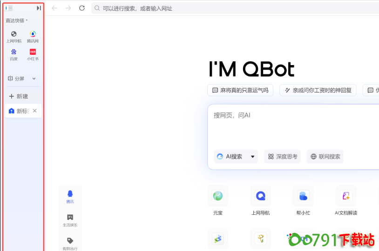Expand the 分屏 split-screen chevron
The image size is (379, 251).
point(34,79)
